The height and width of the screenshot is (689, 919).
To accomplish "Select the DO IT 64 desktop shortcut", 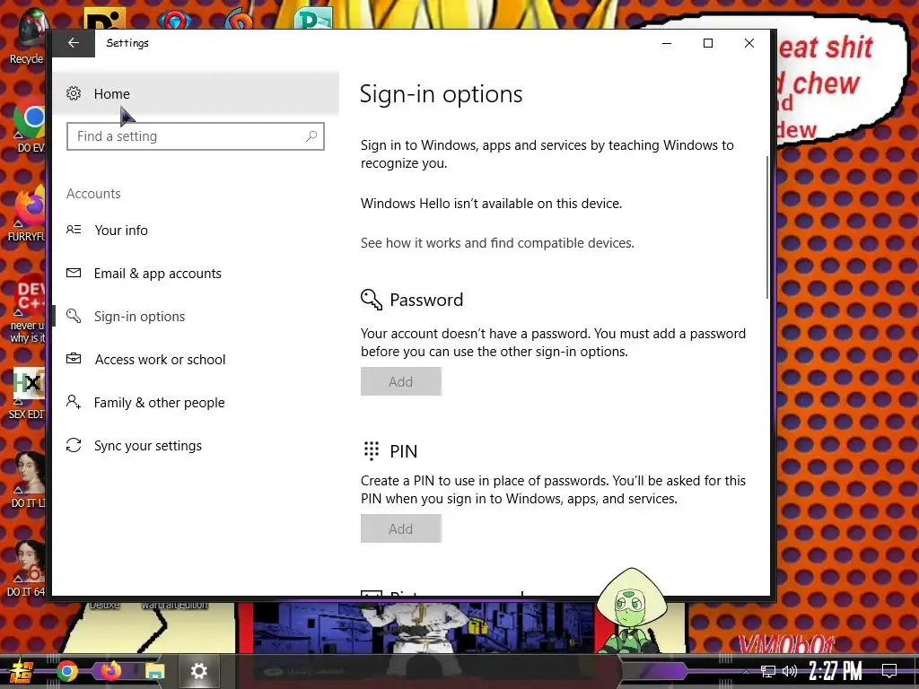I will 26,568.
